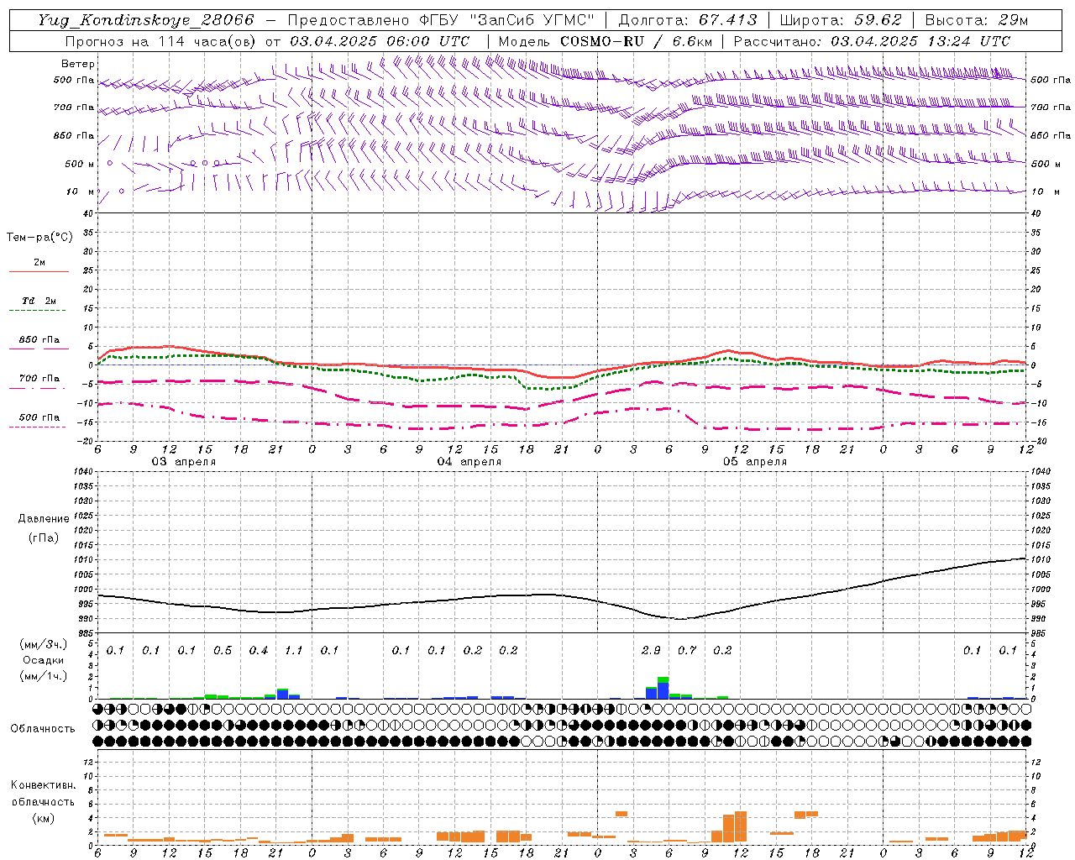Click the latitude value Широта: 59.62

pos(841,20)
